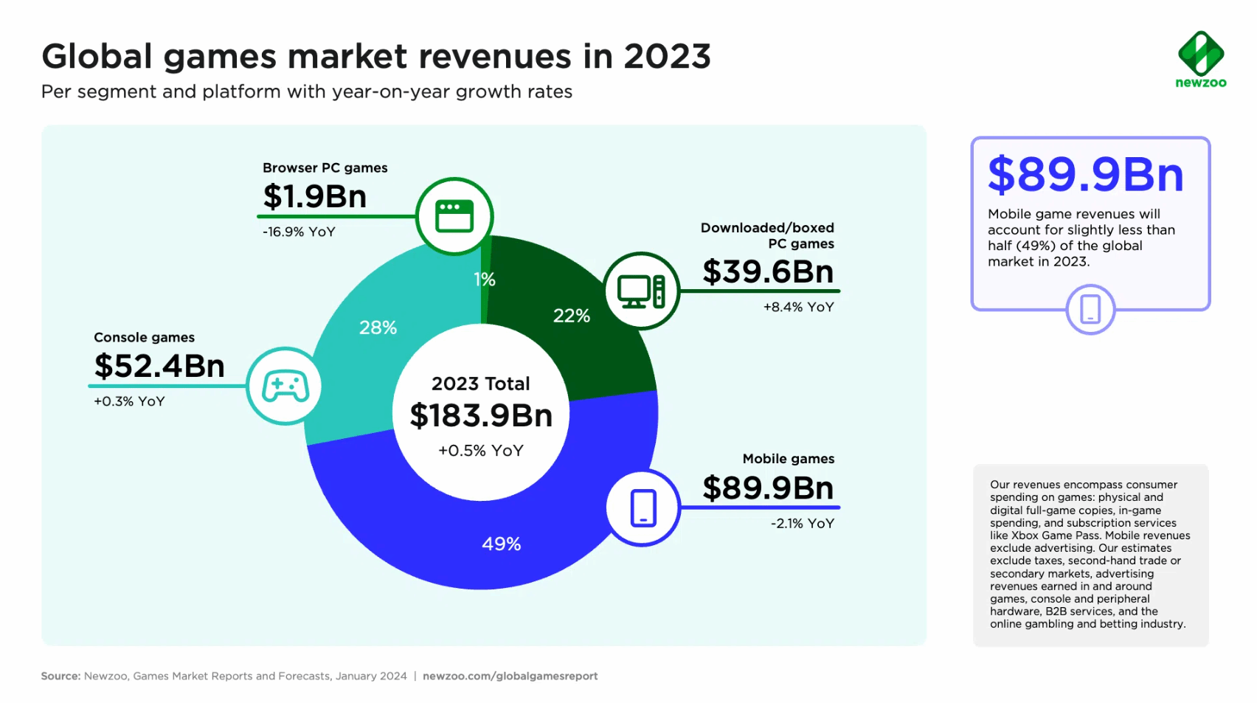Click the '-16.9% YoY' growth rate
Screen dimensions: 1257x703
pos(299,232)
